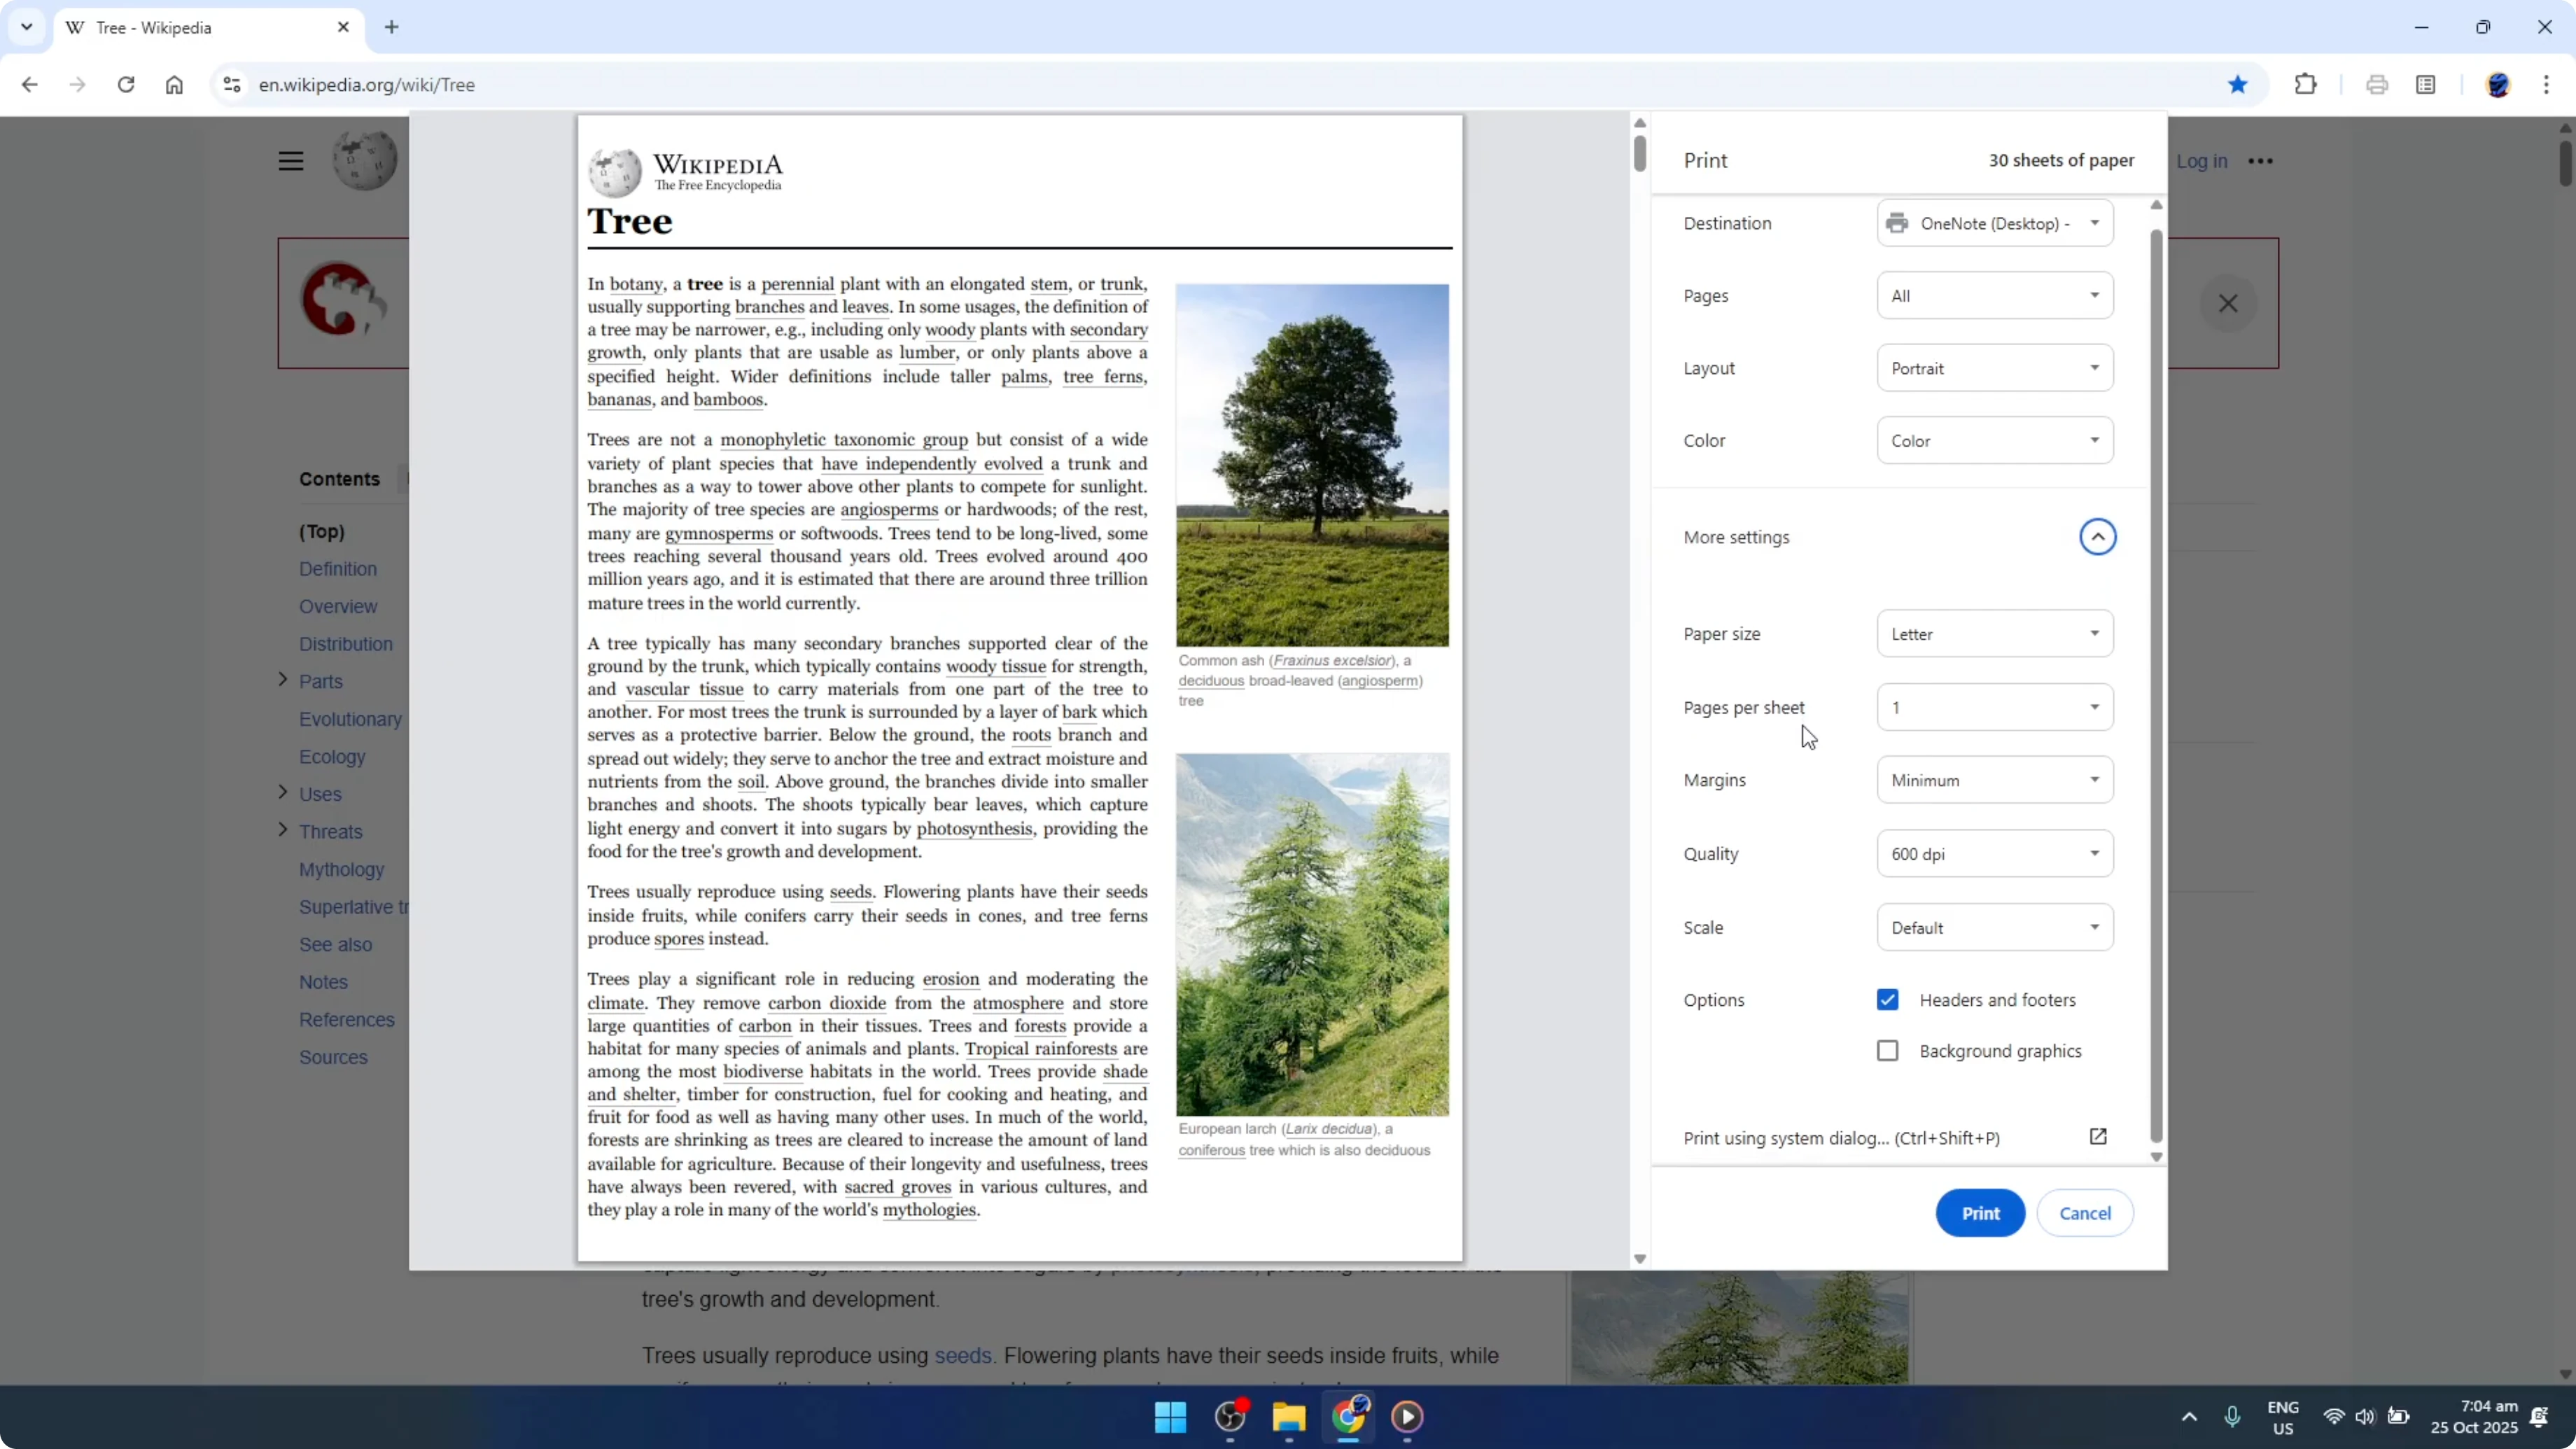Go to the References section link

pos(347,1020)
